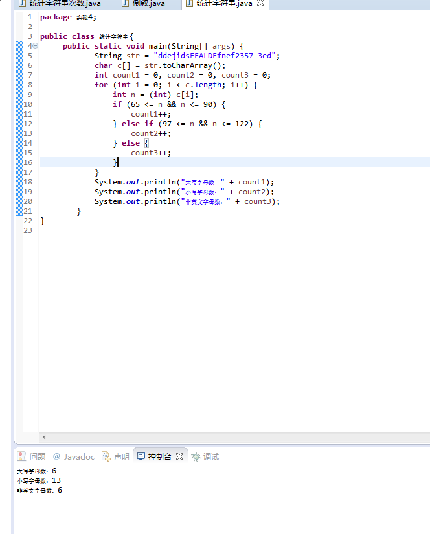This screenshot has height=534, width=430.
Task: Click line number 23 in the gutter
Action: [28, 230]
